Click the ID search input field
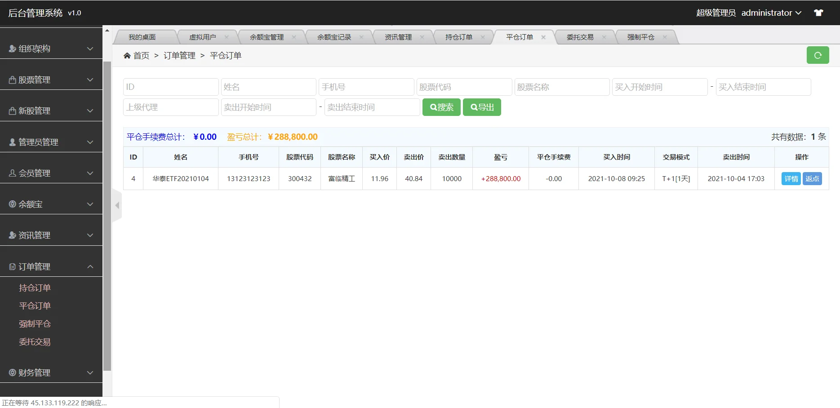Screen dimensions: 840x408 (x=170, y=87)
